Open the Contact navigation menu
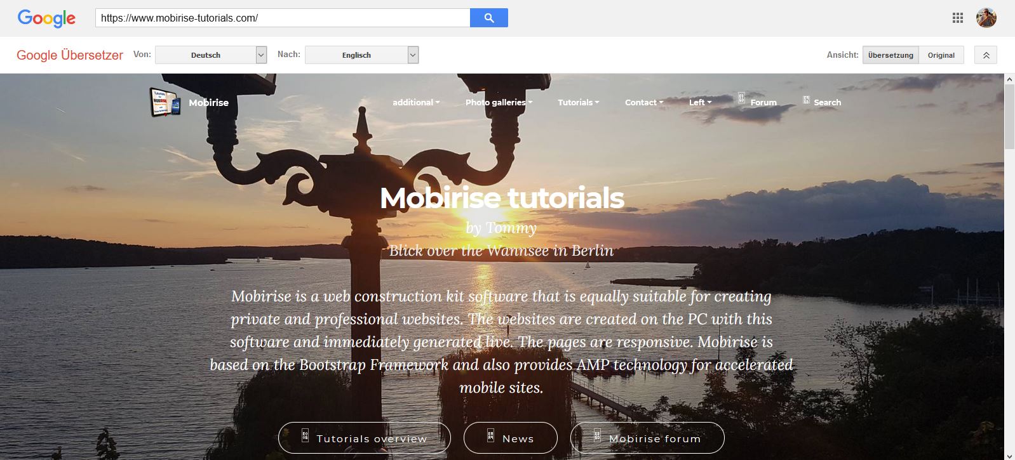 tap(643, 102)
